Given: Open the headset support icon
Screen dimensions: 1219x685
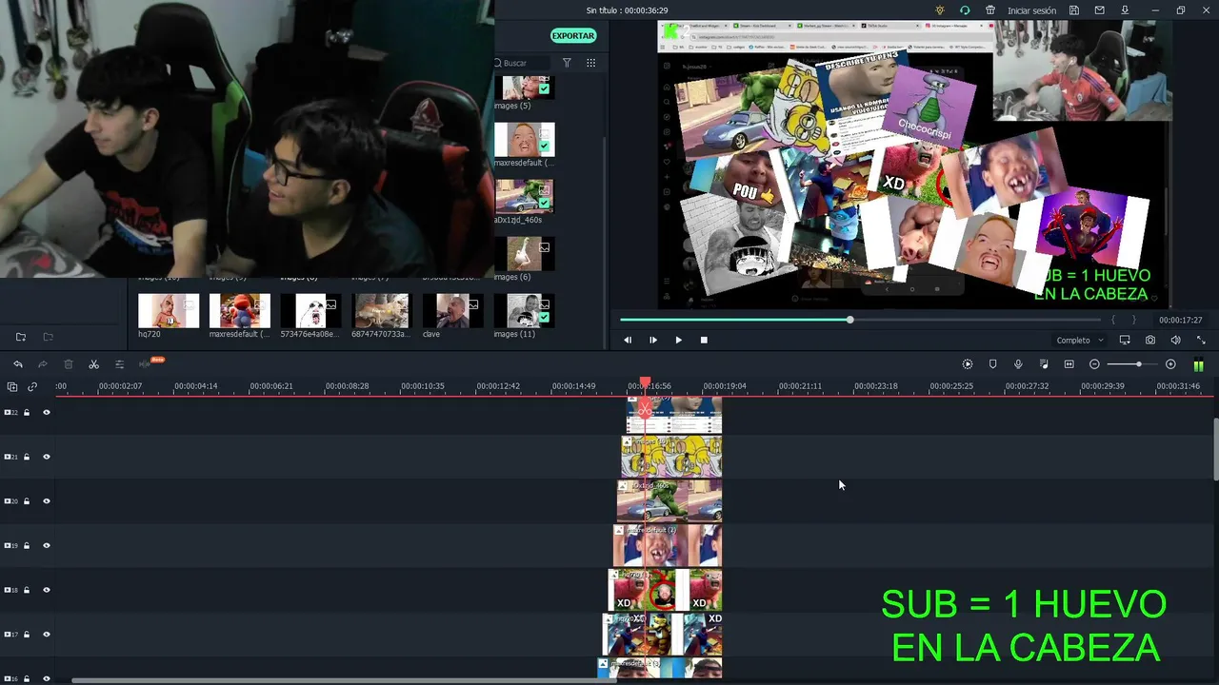Looking at the screenshot, I should (x=965, y=10).
